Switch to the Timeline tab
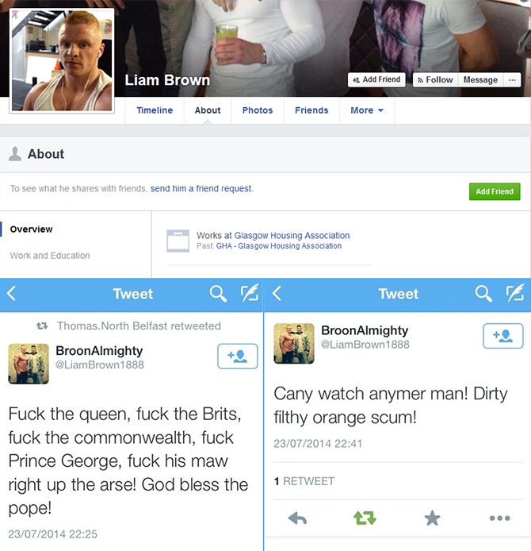The width and height of the screenshot is (531, 551). 155,110
